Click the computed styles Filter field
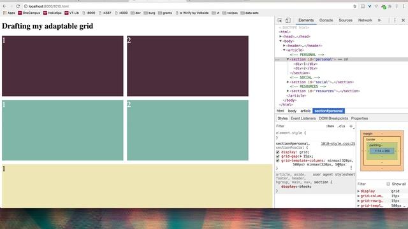Image resolution: width=408 pixels, height=229 pixels. tap(371, 184)
